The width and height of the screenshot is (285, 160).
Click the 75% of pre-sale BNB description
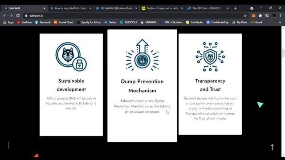click(71, 103)
